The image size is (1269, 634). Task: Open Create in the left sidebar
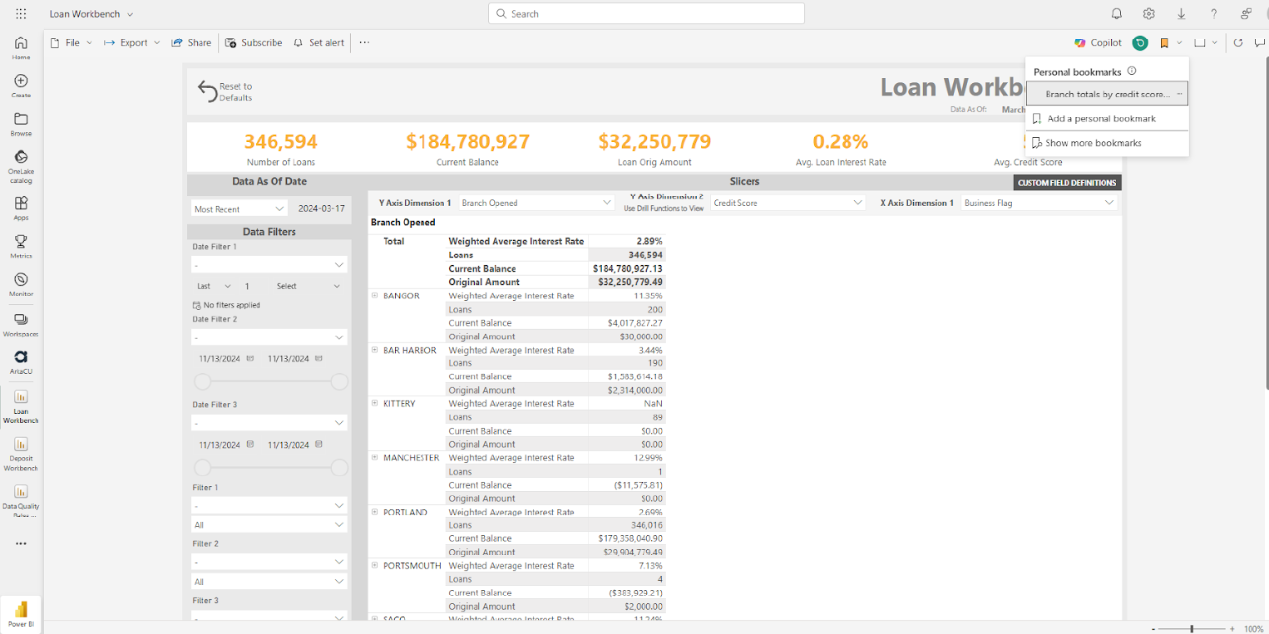click(x=21, y=86)
